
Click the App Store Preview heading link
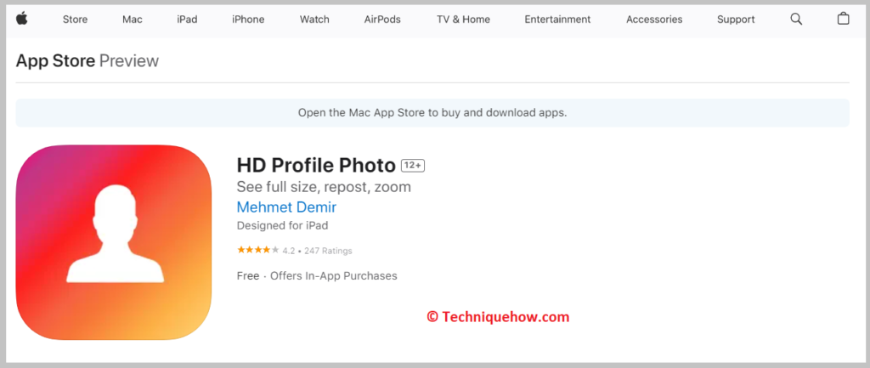(x=88, y=60)
